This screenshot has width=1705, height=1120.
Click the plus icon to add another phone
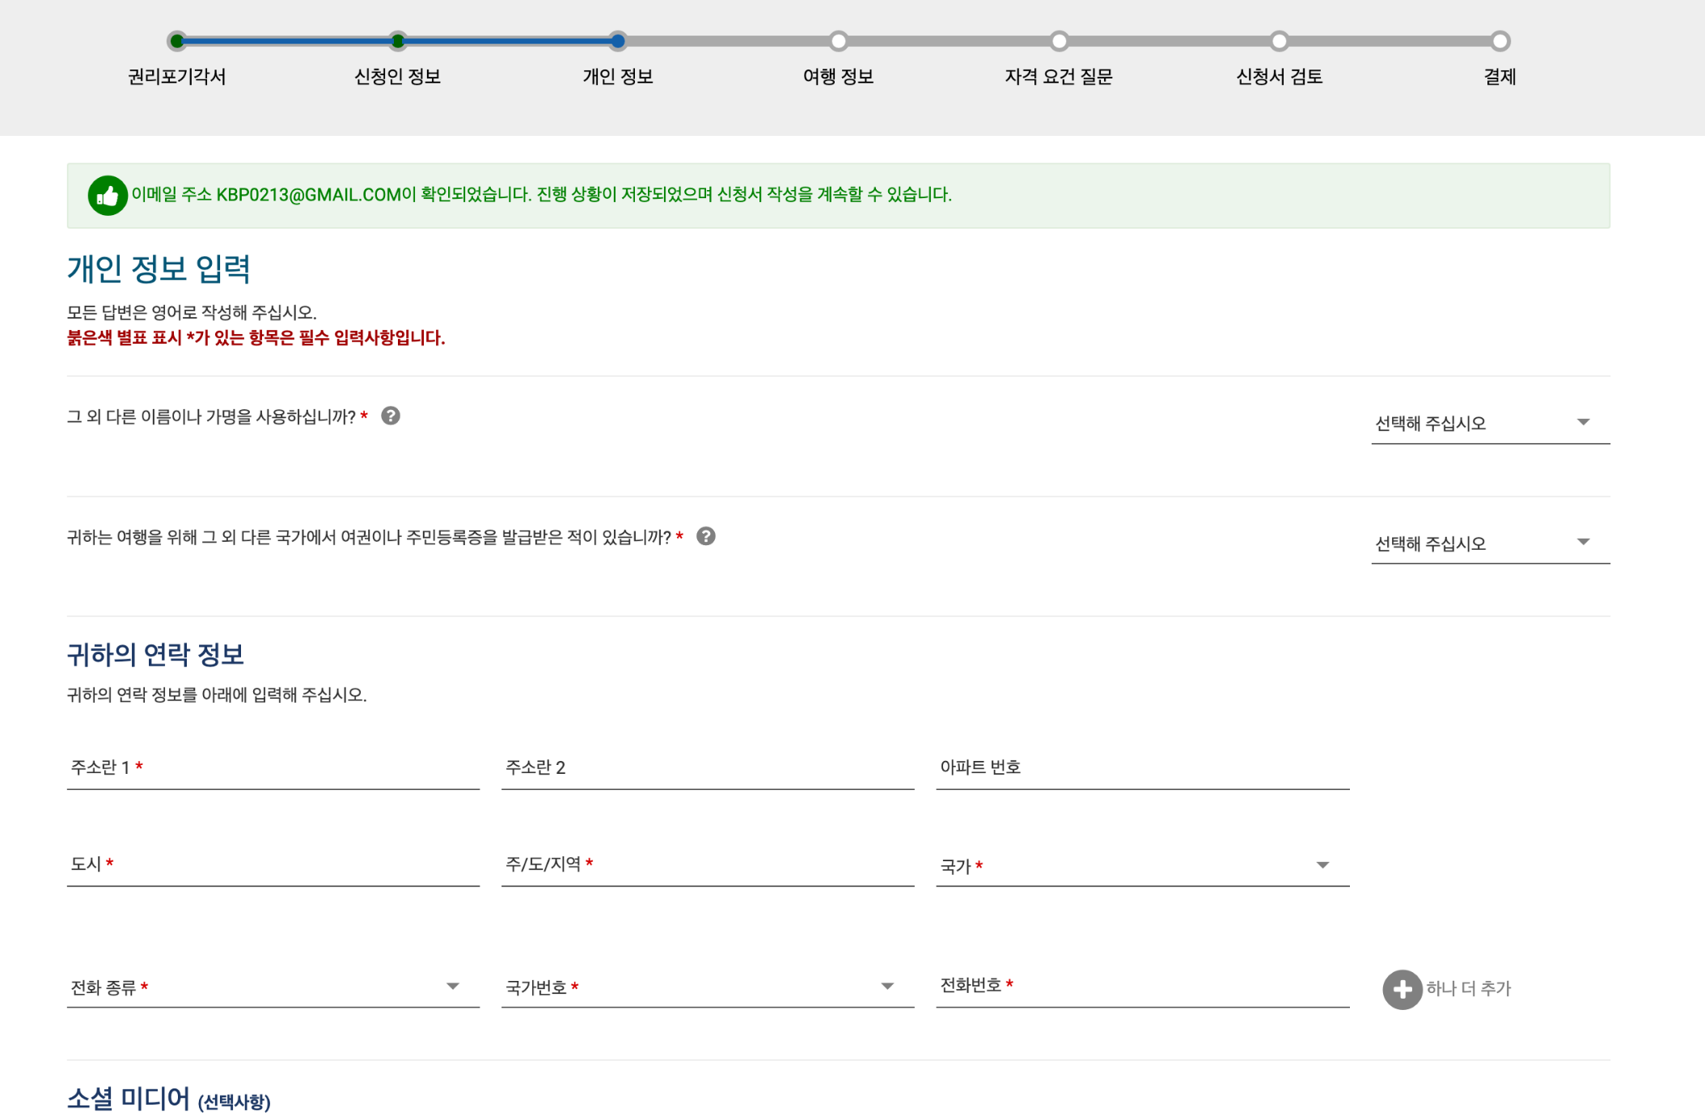point(1402,989)
